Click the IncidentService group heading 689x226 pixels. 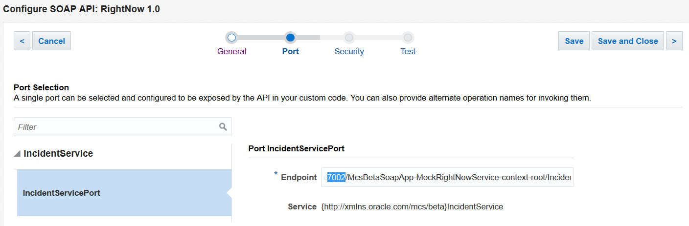[58, 154]
